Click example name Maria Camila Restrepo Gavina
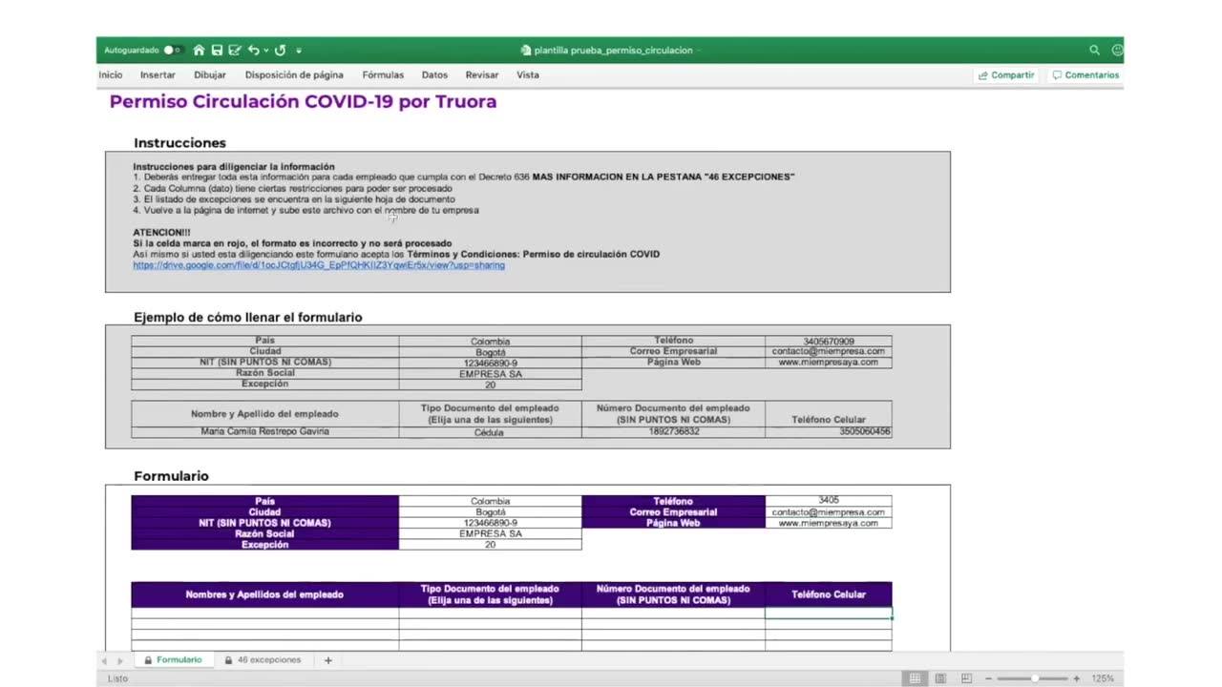Viewport: 1222px width, 687px height. point(264,431)
